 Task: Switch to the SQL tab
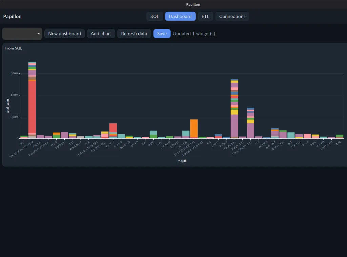(x=155, y=16)
